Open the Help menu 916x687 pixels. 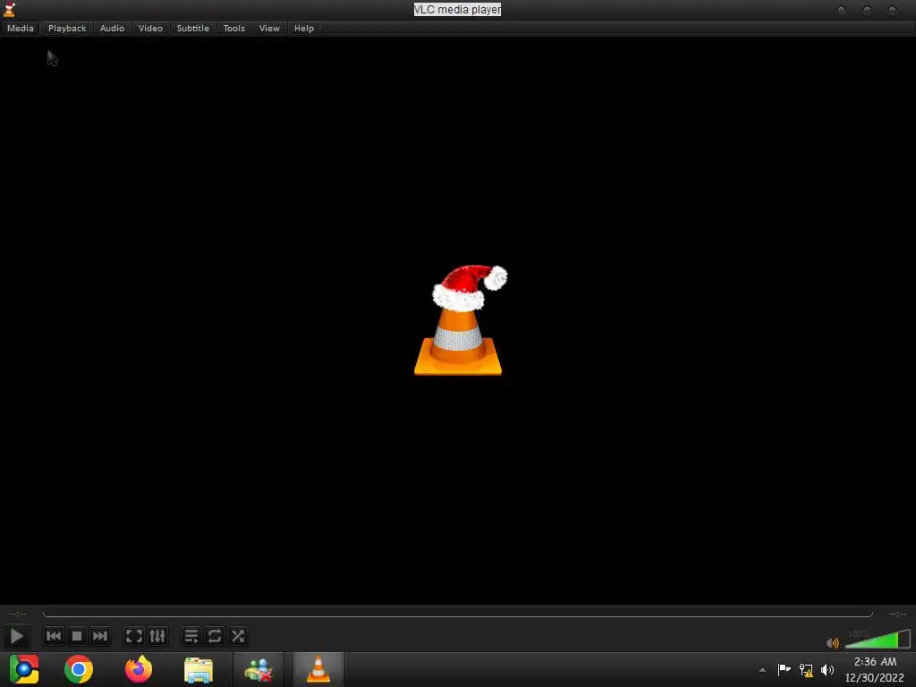tap(304, 28)
